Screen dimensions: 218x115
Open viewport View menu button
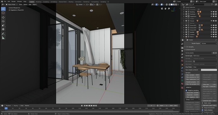(21, 5)
